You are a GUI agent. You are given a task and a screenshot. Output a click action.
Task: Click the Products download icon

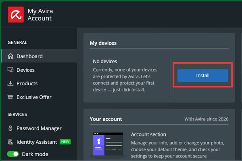(x=10, y=83)
